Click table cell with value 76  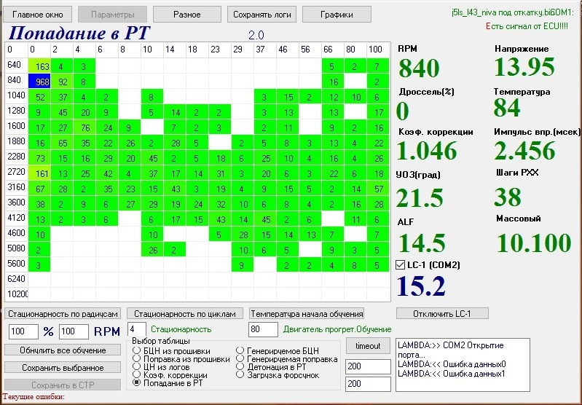84,127
